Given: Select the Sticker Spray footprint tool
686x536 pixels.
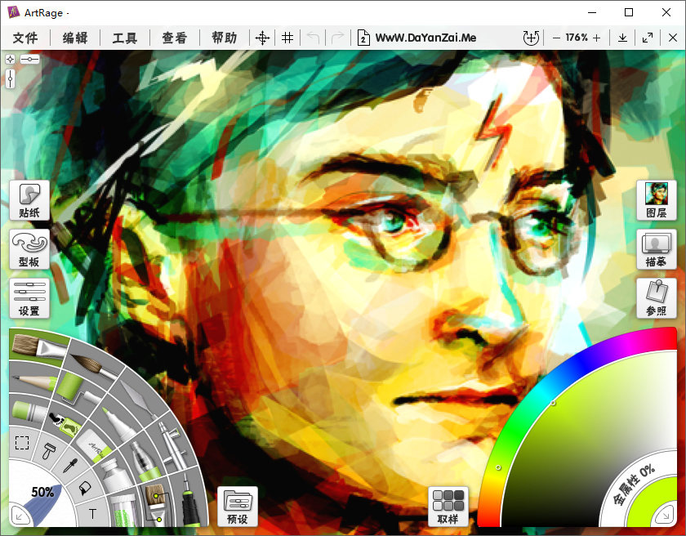Looking at the screenshot, I should coord(65,423).
